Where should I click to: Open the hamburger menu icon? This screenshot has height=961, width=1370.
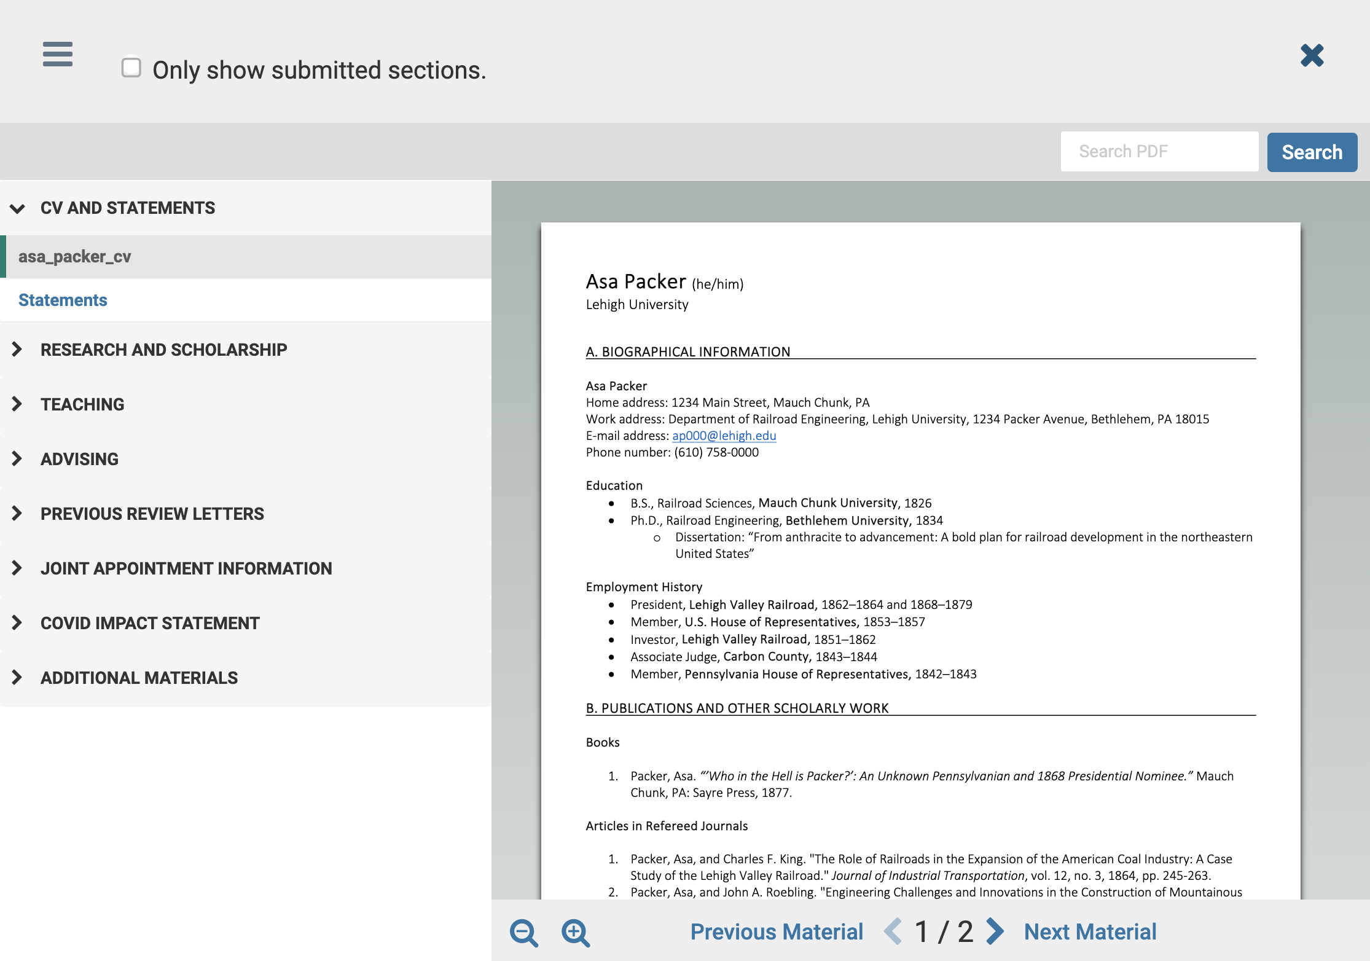point(58,54)
